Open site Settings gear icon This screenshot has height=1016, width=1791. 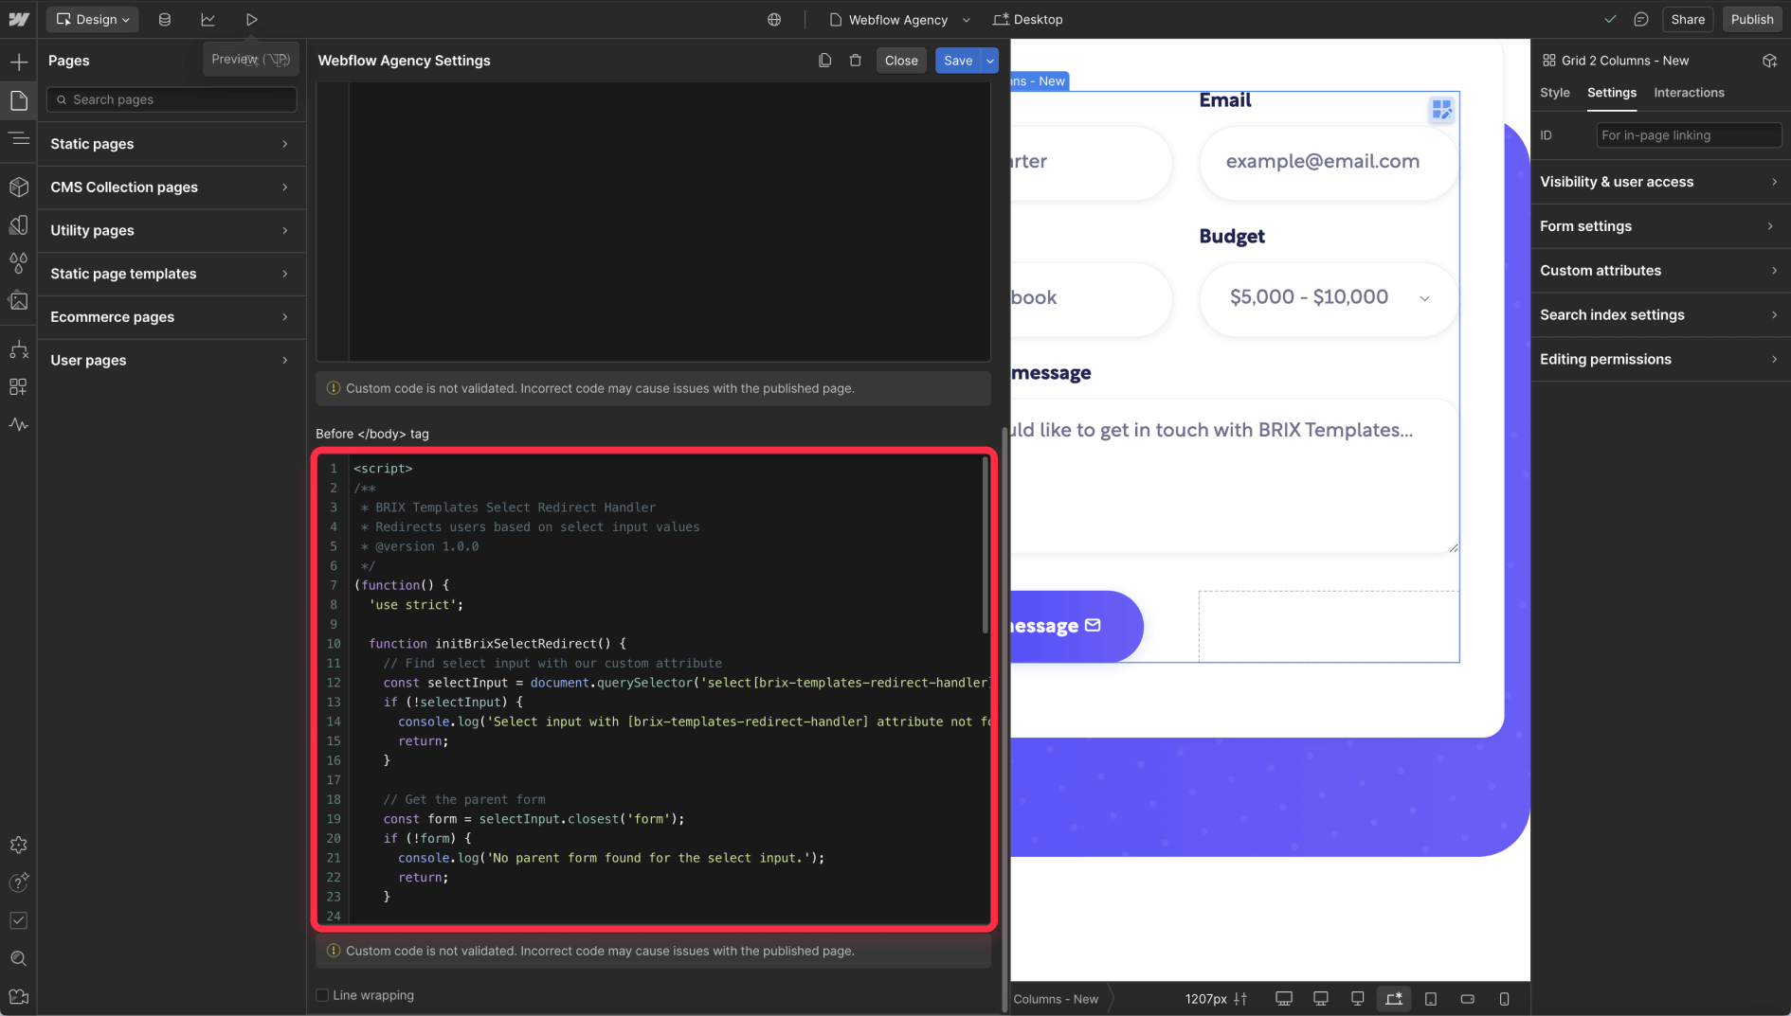(x=19, y=845)
